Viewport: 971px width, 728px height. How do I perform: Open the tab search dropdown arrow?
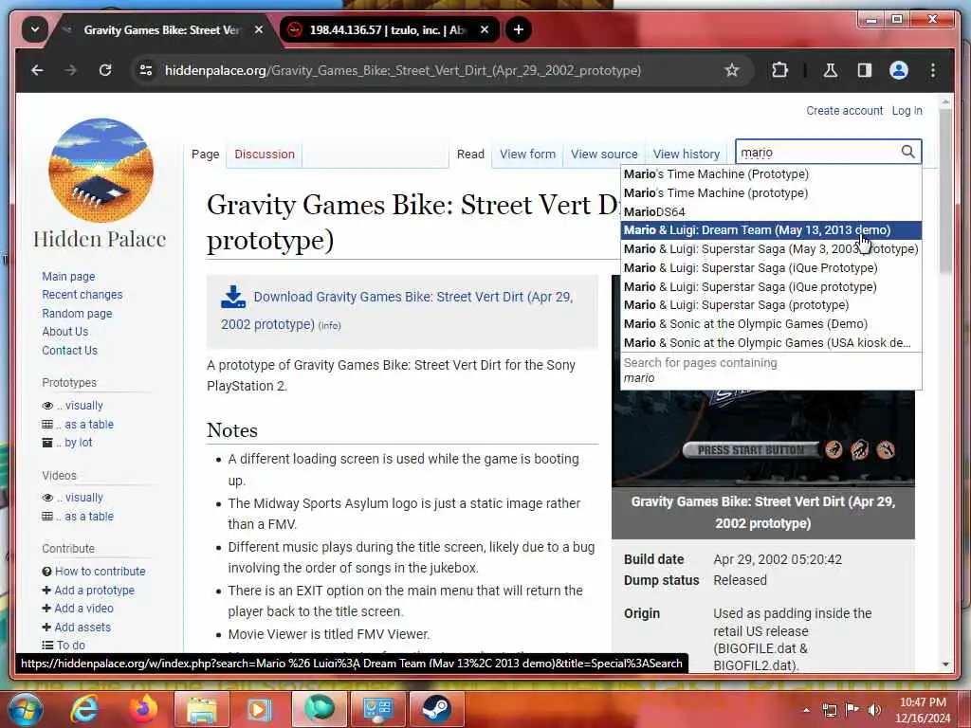coord(35,29)
